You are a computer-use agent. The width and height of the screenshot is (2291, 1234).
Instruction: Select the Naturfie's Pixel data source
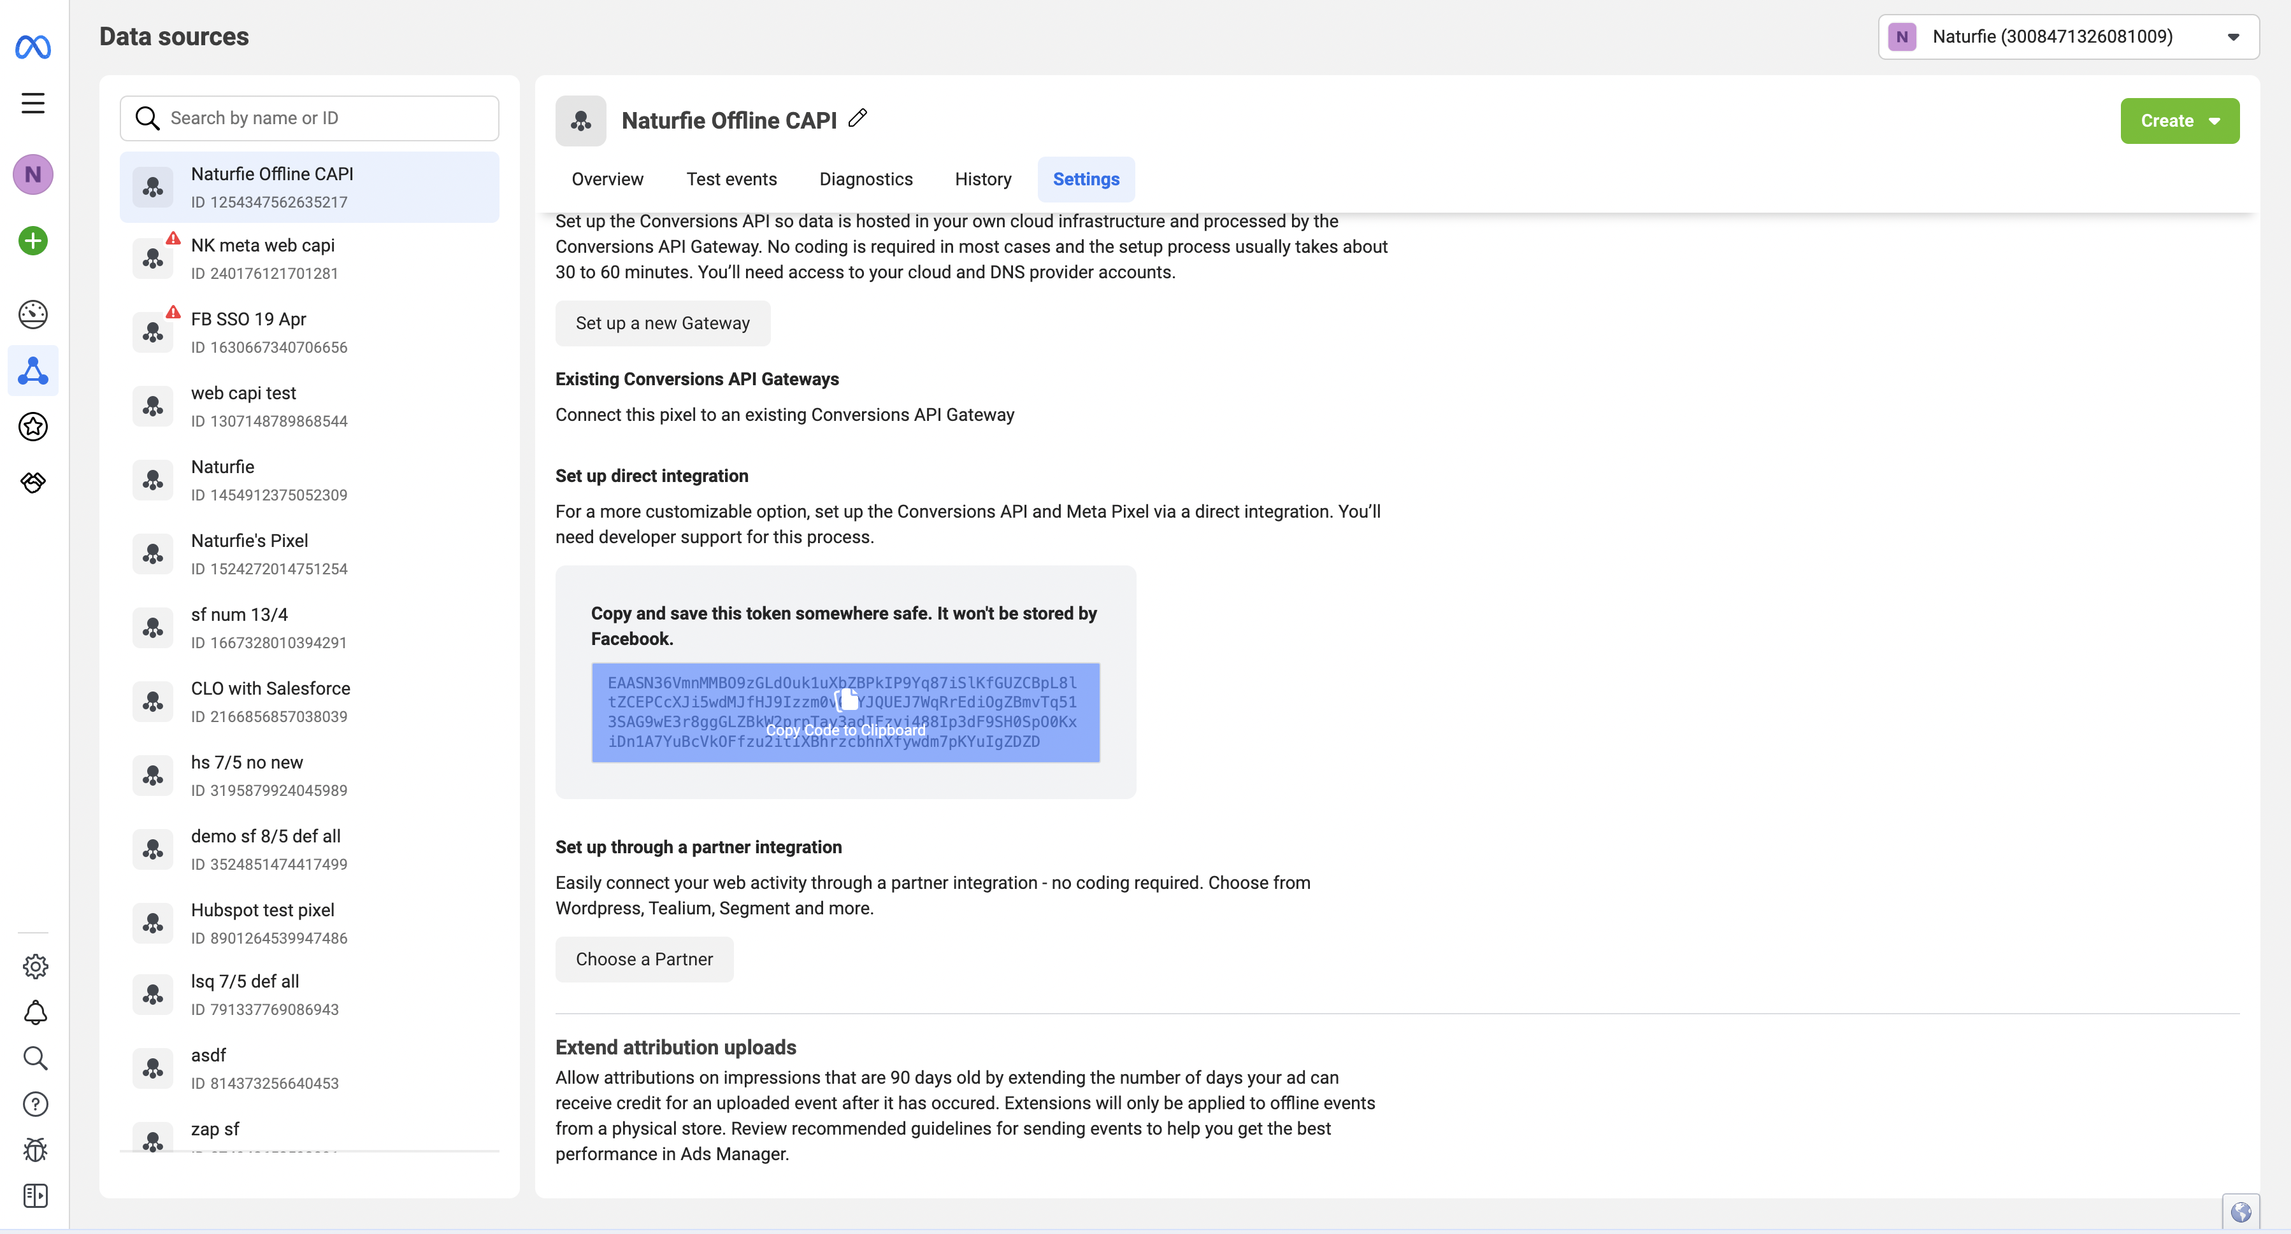[310, 554]
